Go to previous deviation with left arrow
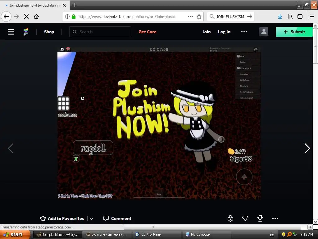Image resolution: width=318 pixels, height=239 pixels. pos(11,148)
